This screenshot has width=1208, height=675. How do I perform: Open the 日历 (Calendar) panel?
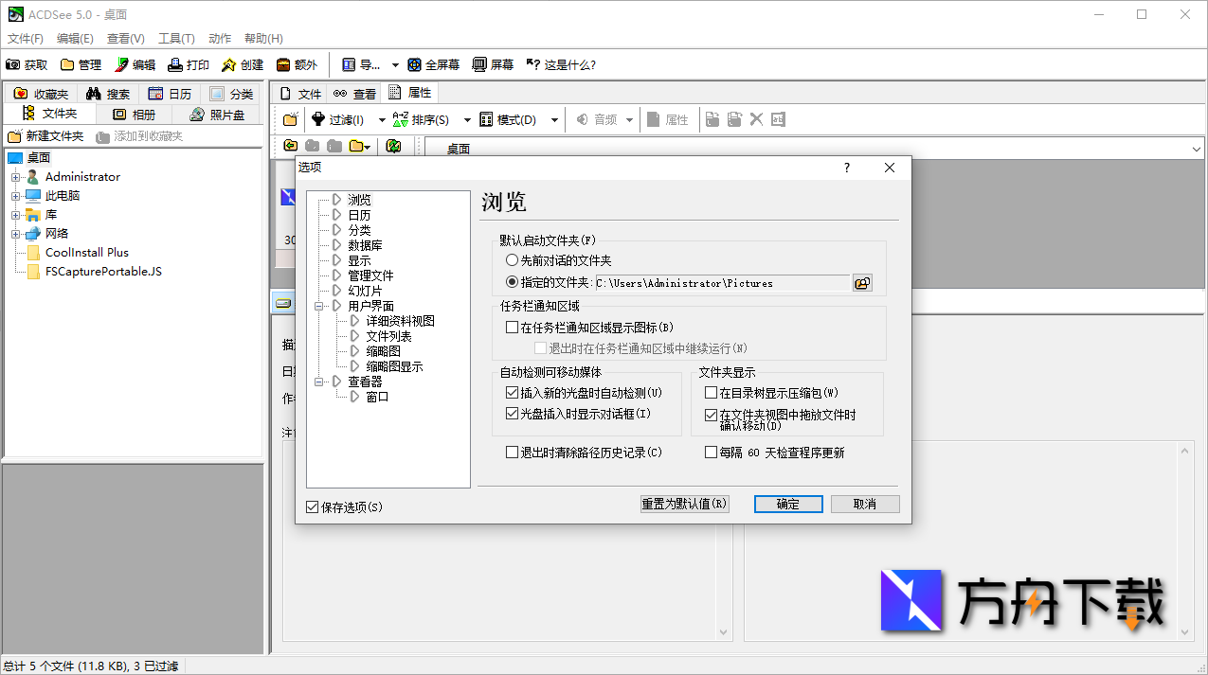(x=170, y=94)
